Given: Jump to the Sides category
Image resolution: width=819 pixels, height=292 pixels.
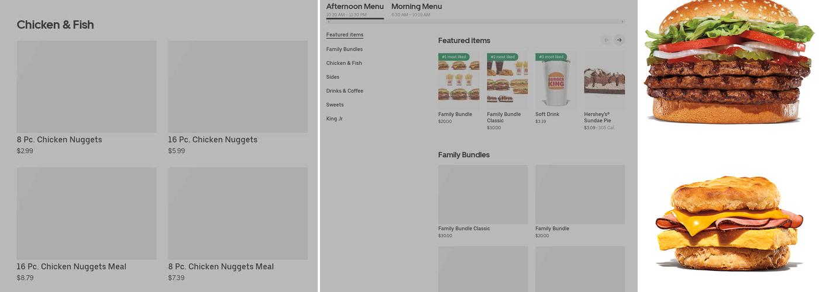Looking at the screenshot, I should (x=333, y=77).
